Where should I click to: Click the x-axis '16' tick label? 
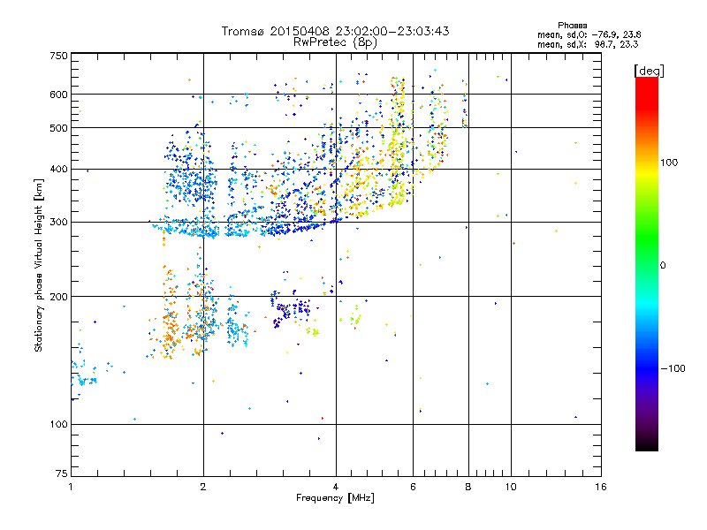[x=601, y=487]
